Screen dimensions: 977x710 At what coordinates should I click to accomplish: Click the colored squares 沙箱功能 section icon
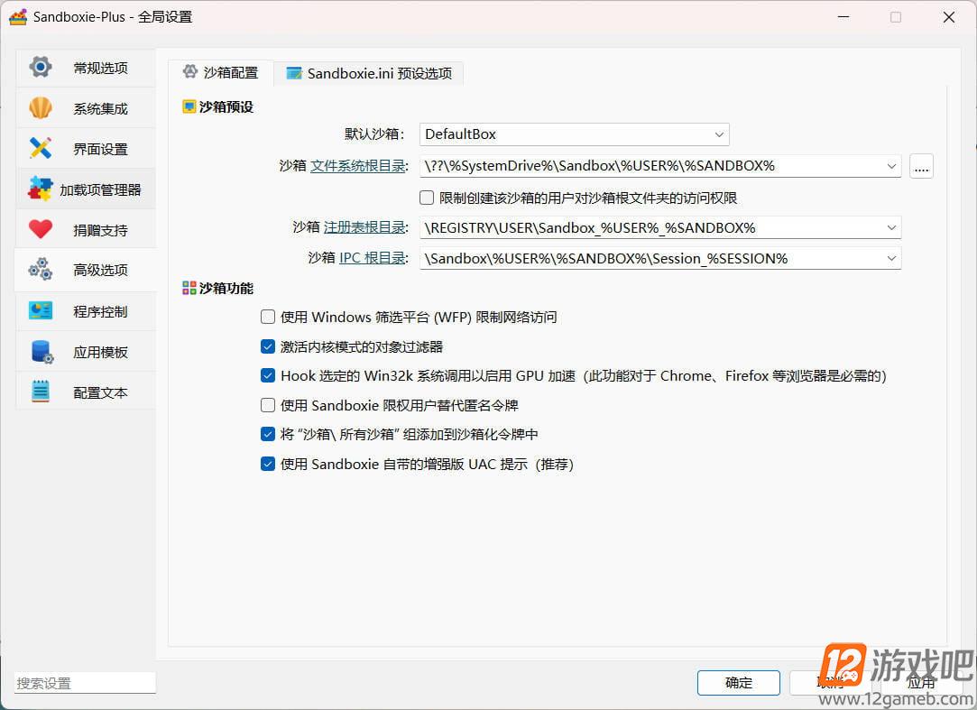coord(189,288)
